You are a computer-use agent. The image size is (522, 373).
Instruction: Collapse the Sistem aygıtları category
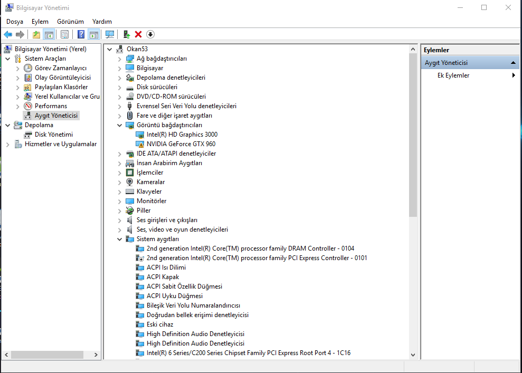(119, 239)
